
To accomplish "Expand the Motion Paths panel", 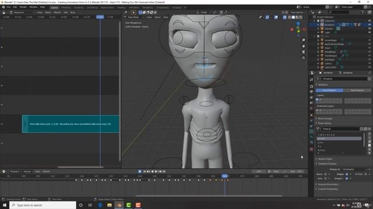I will [325, 159].
